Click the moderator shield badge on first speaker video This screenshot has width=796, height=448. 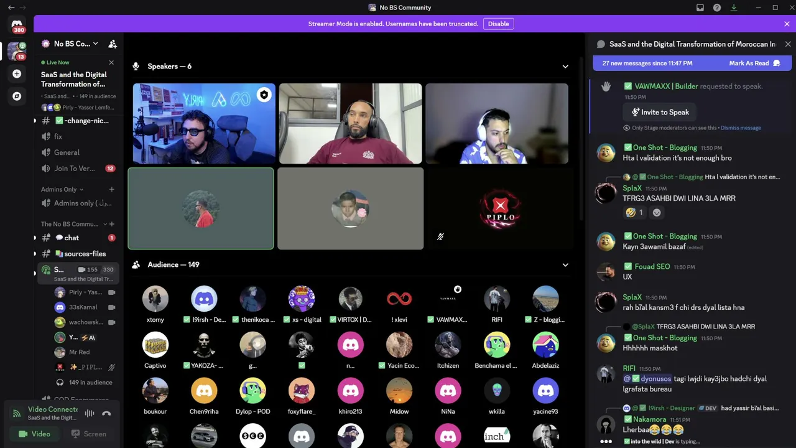[x=264, y=95]
